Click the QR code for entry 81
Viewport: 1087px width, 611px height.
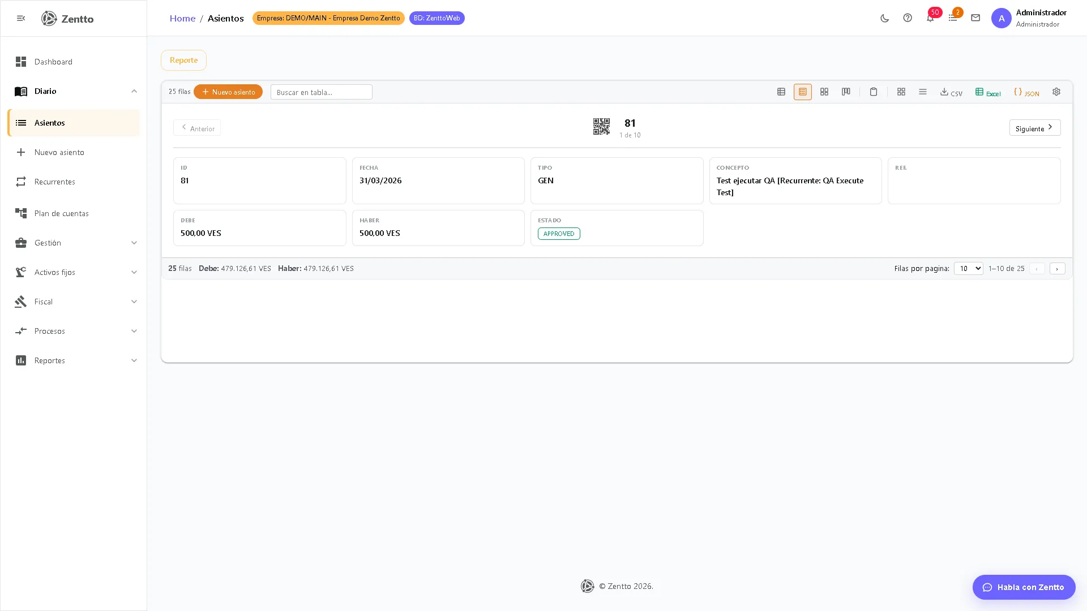pos(601,127)
